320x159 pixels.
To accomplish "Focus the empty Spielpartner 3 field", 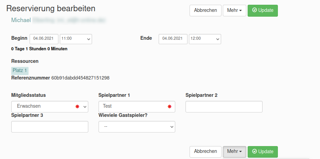I will point(50,127).
